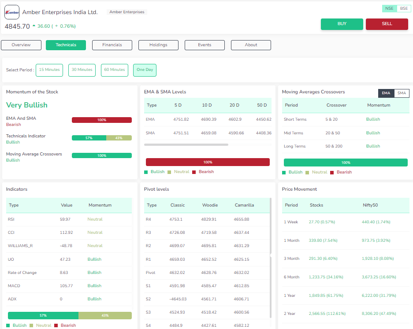Open the Financials tab
Viewport: 413px width, 329px height.
click(x=112, y=45)
